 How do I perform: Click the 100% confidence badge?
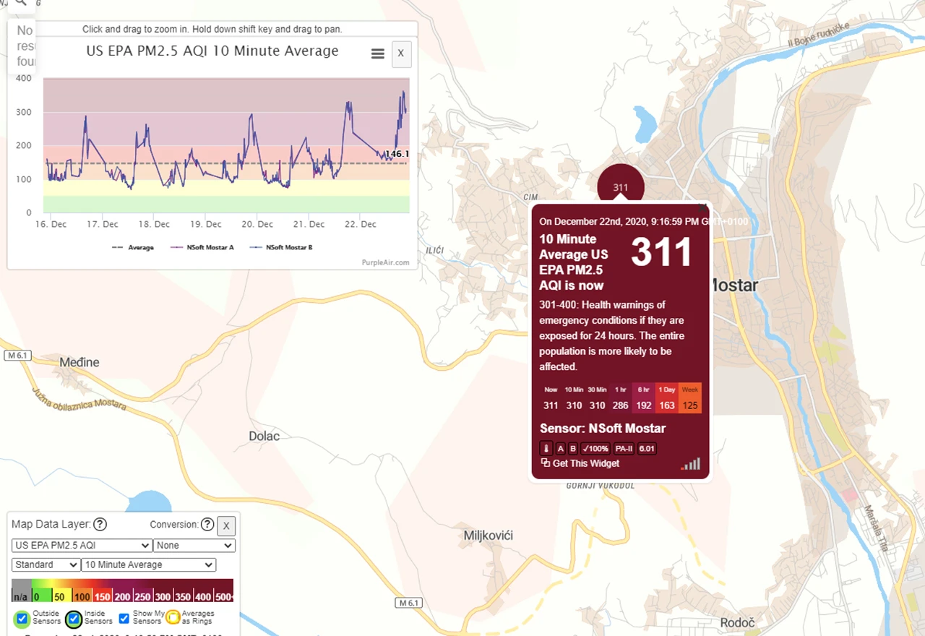[595, 448]
